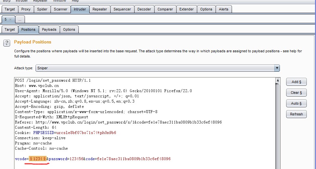Open the Repeater menu in menu bar

[x=40, y=1]
